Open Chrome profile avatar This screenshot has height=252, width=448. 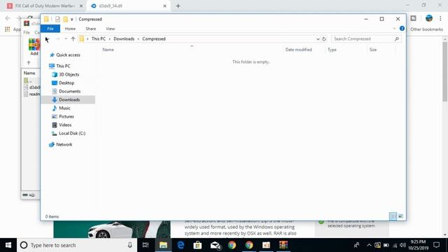[x=429, y=18]
